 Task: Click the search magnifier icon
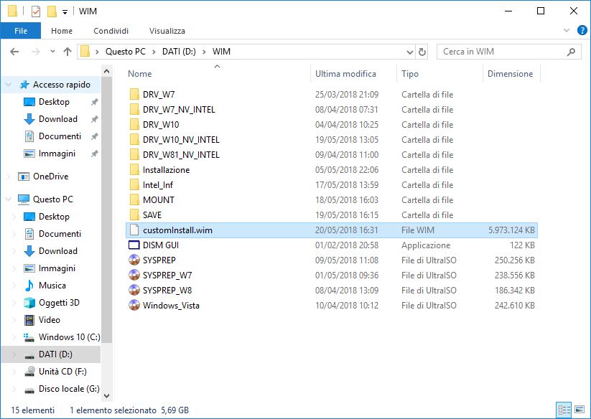tap(572, 52)
